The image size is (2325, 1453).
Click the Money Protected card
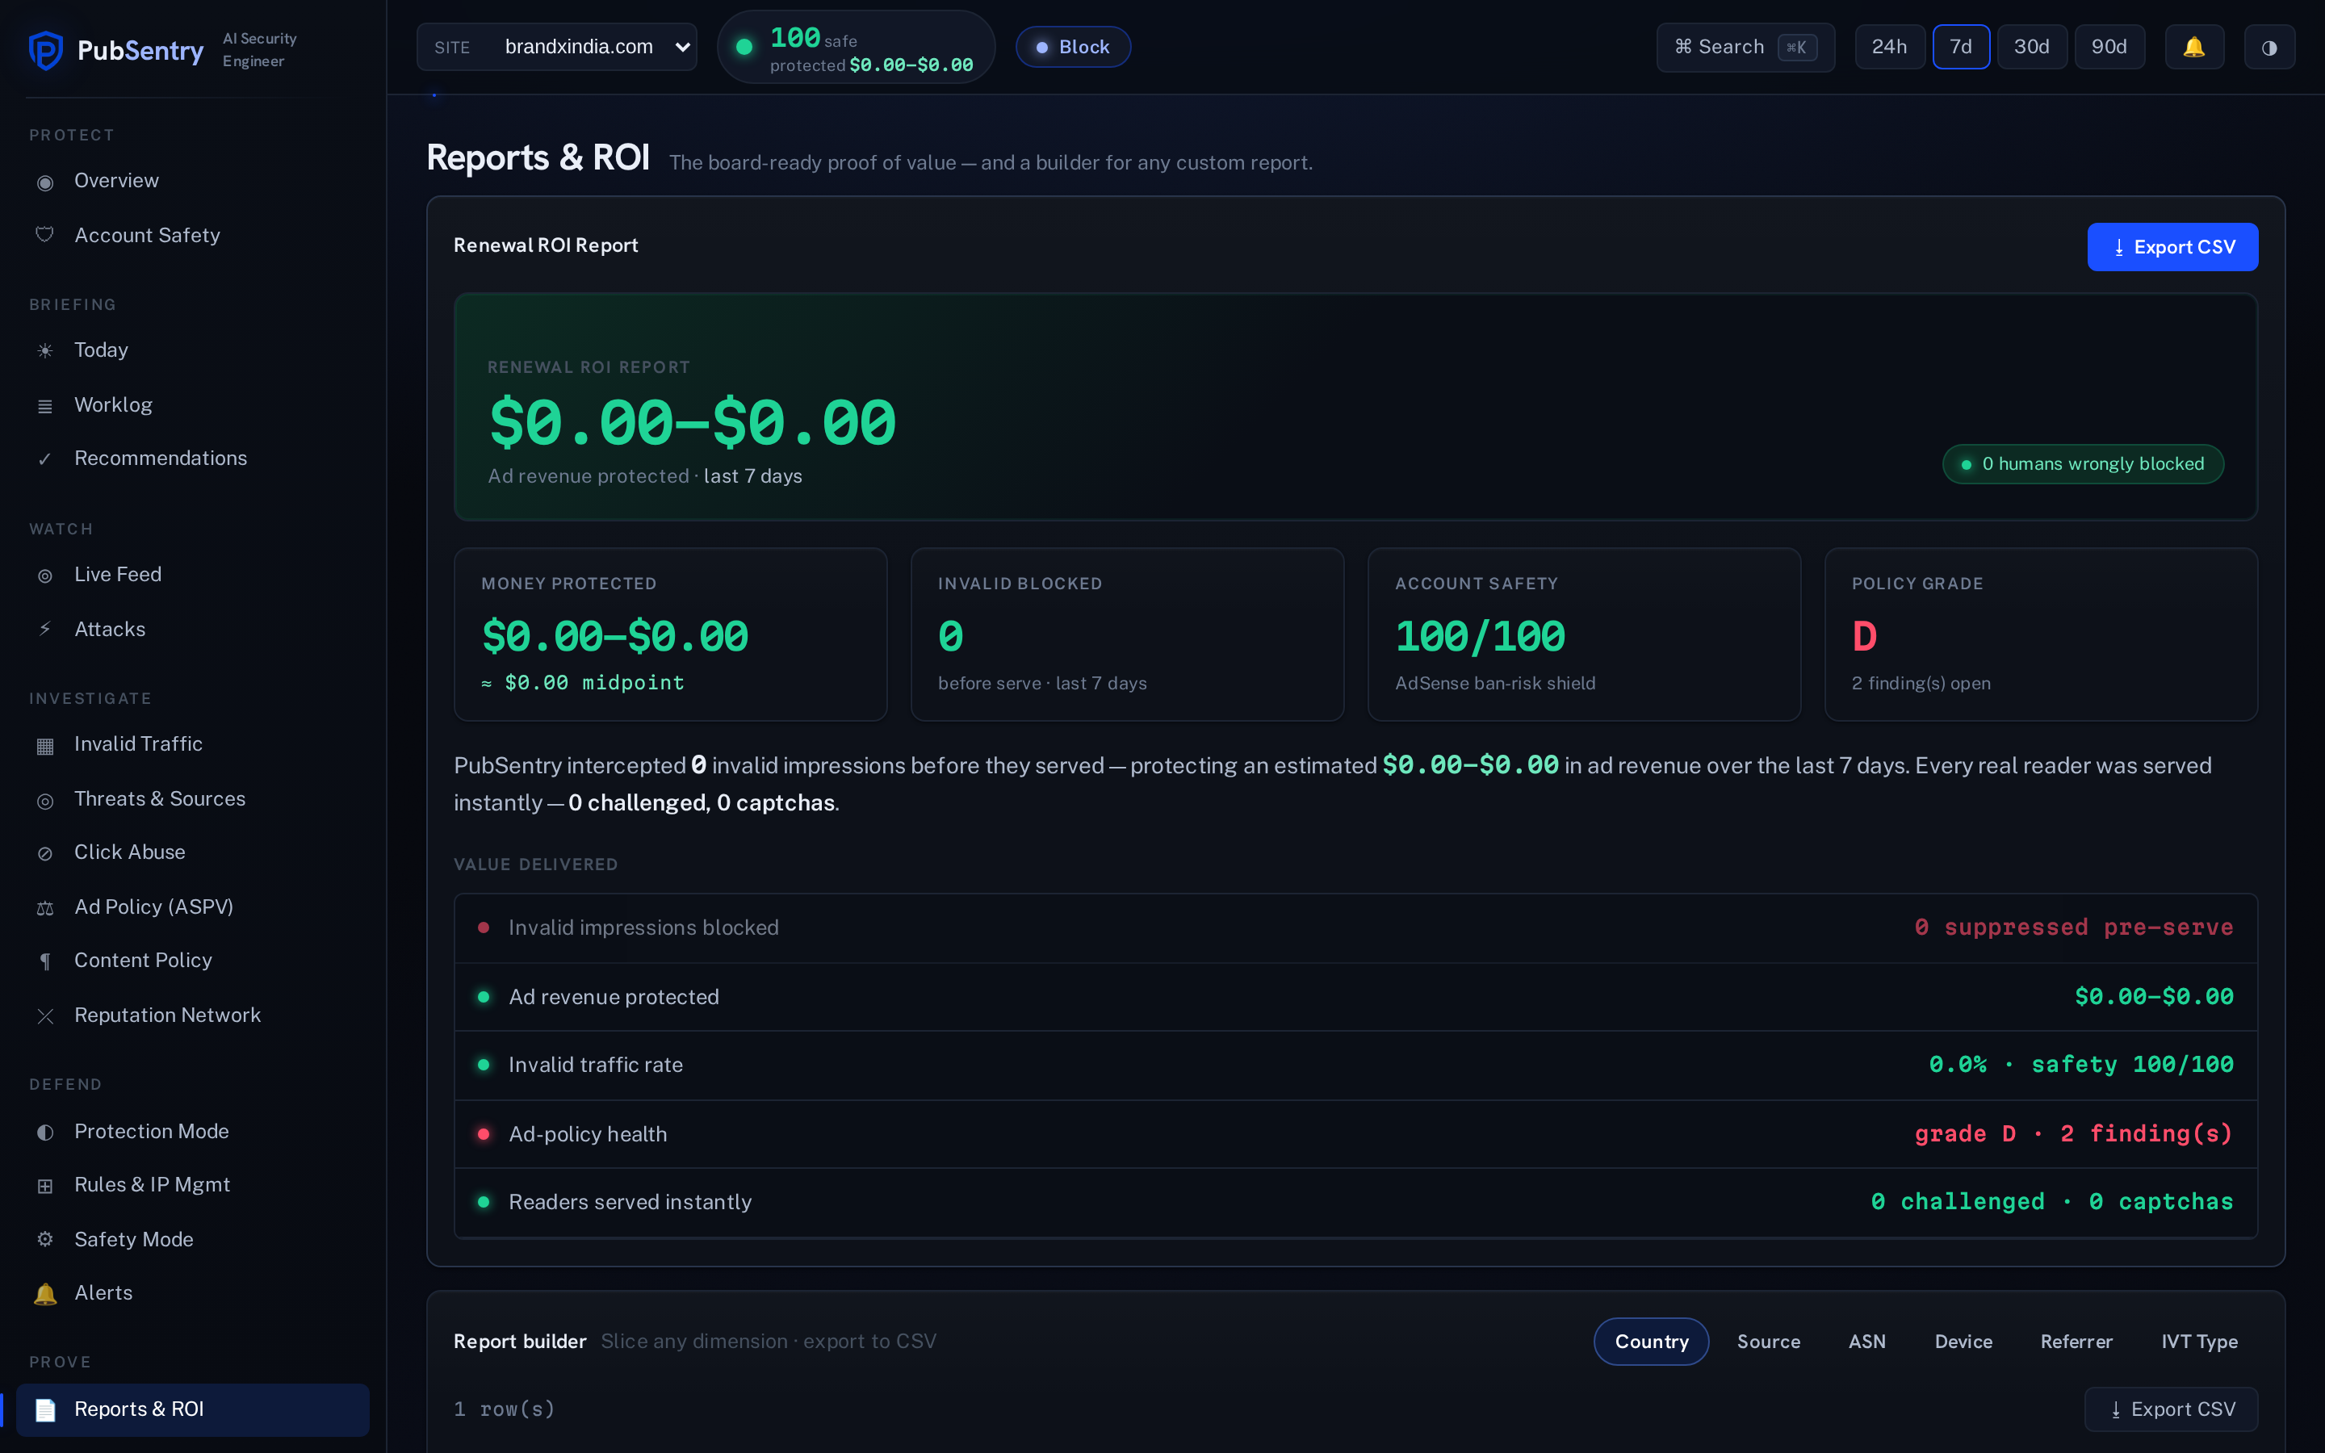pos(671,634)
